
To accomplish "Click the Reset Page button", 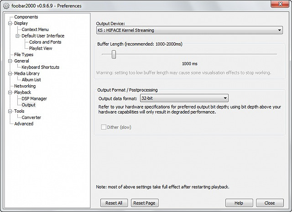I will click(145, 203).
